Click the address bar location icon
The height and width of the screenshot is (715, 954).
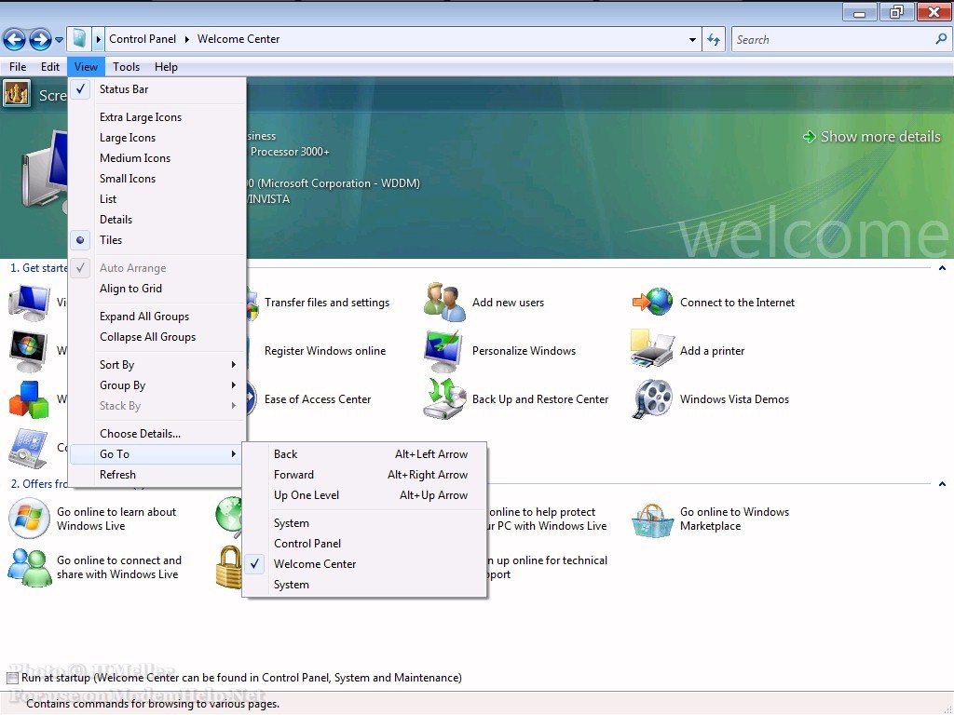coord(79,39)
